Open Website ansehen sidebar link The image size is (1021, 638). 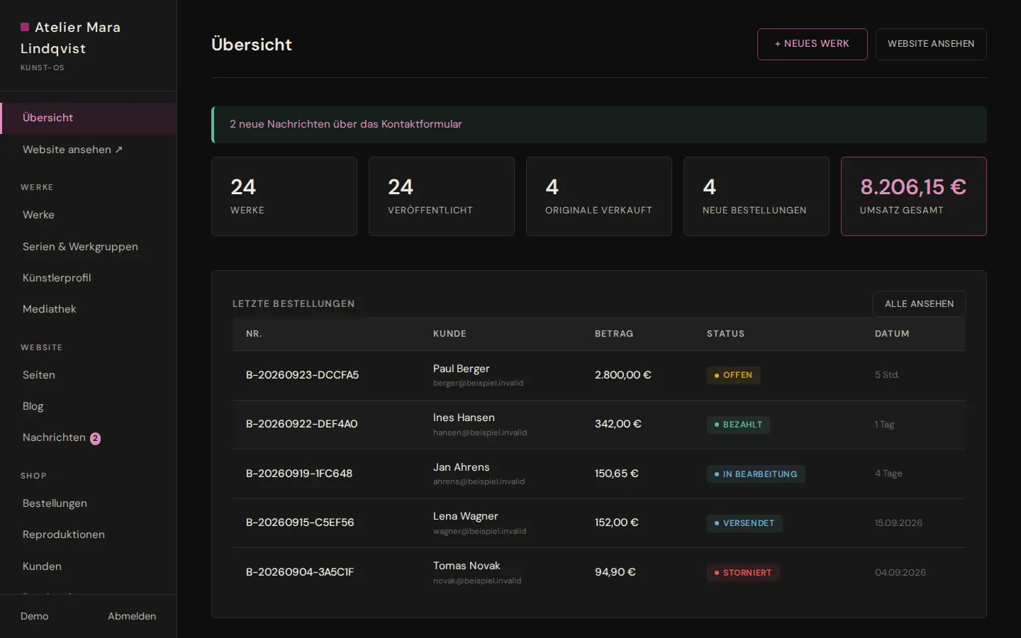tap(88, 150)
